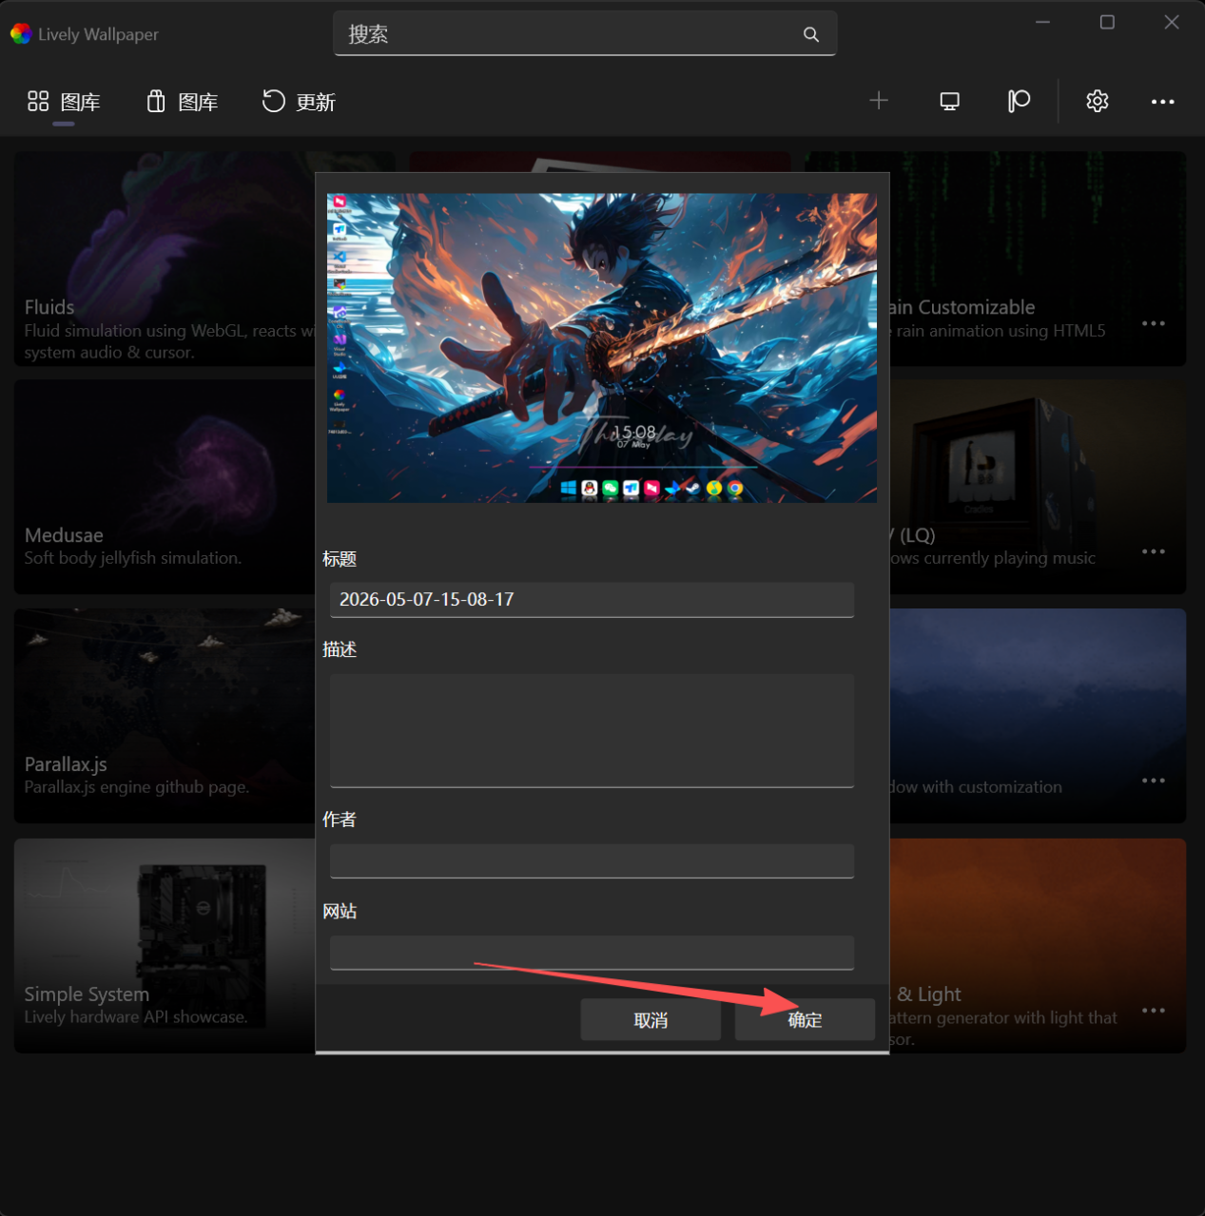Close the Lively Wallpaper window

[x=1172, y=22]
